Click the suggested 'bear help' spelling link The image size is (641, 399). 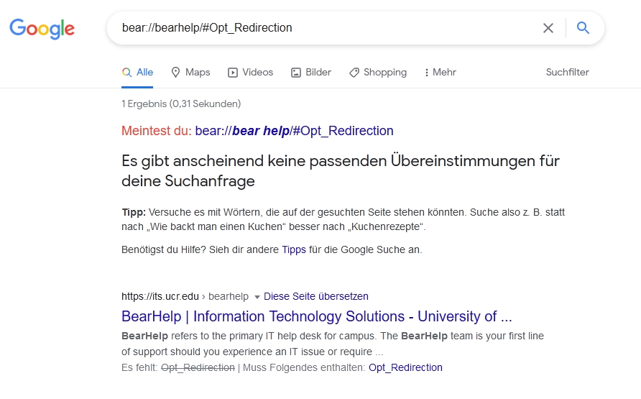pos(294,131)
